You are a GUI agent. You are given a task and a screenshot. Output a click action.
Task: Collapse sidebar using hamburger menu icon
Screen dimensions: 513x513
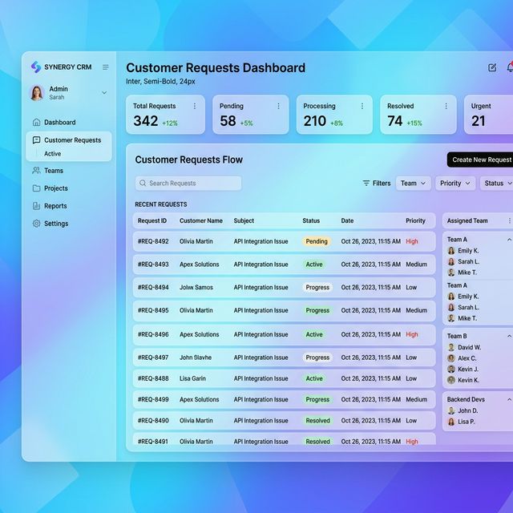click(x=105, y=67)
